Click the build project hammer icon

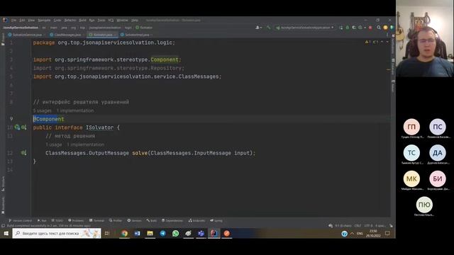(268, 28)
